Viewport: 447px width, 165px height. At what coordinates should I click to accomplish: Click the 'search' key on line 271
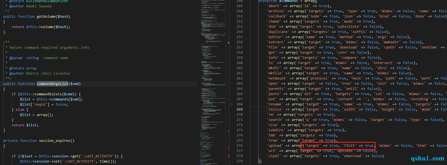click(275, 120)
